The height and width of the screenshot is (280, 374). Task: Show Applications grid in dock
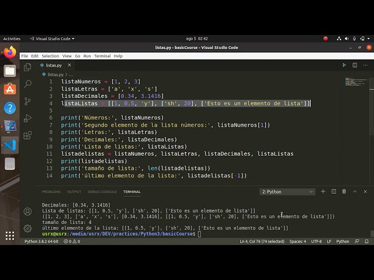(x=10, y=236)
